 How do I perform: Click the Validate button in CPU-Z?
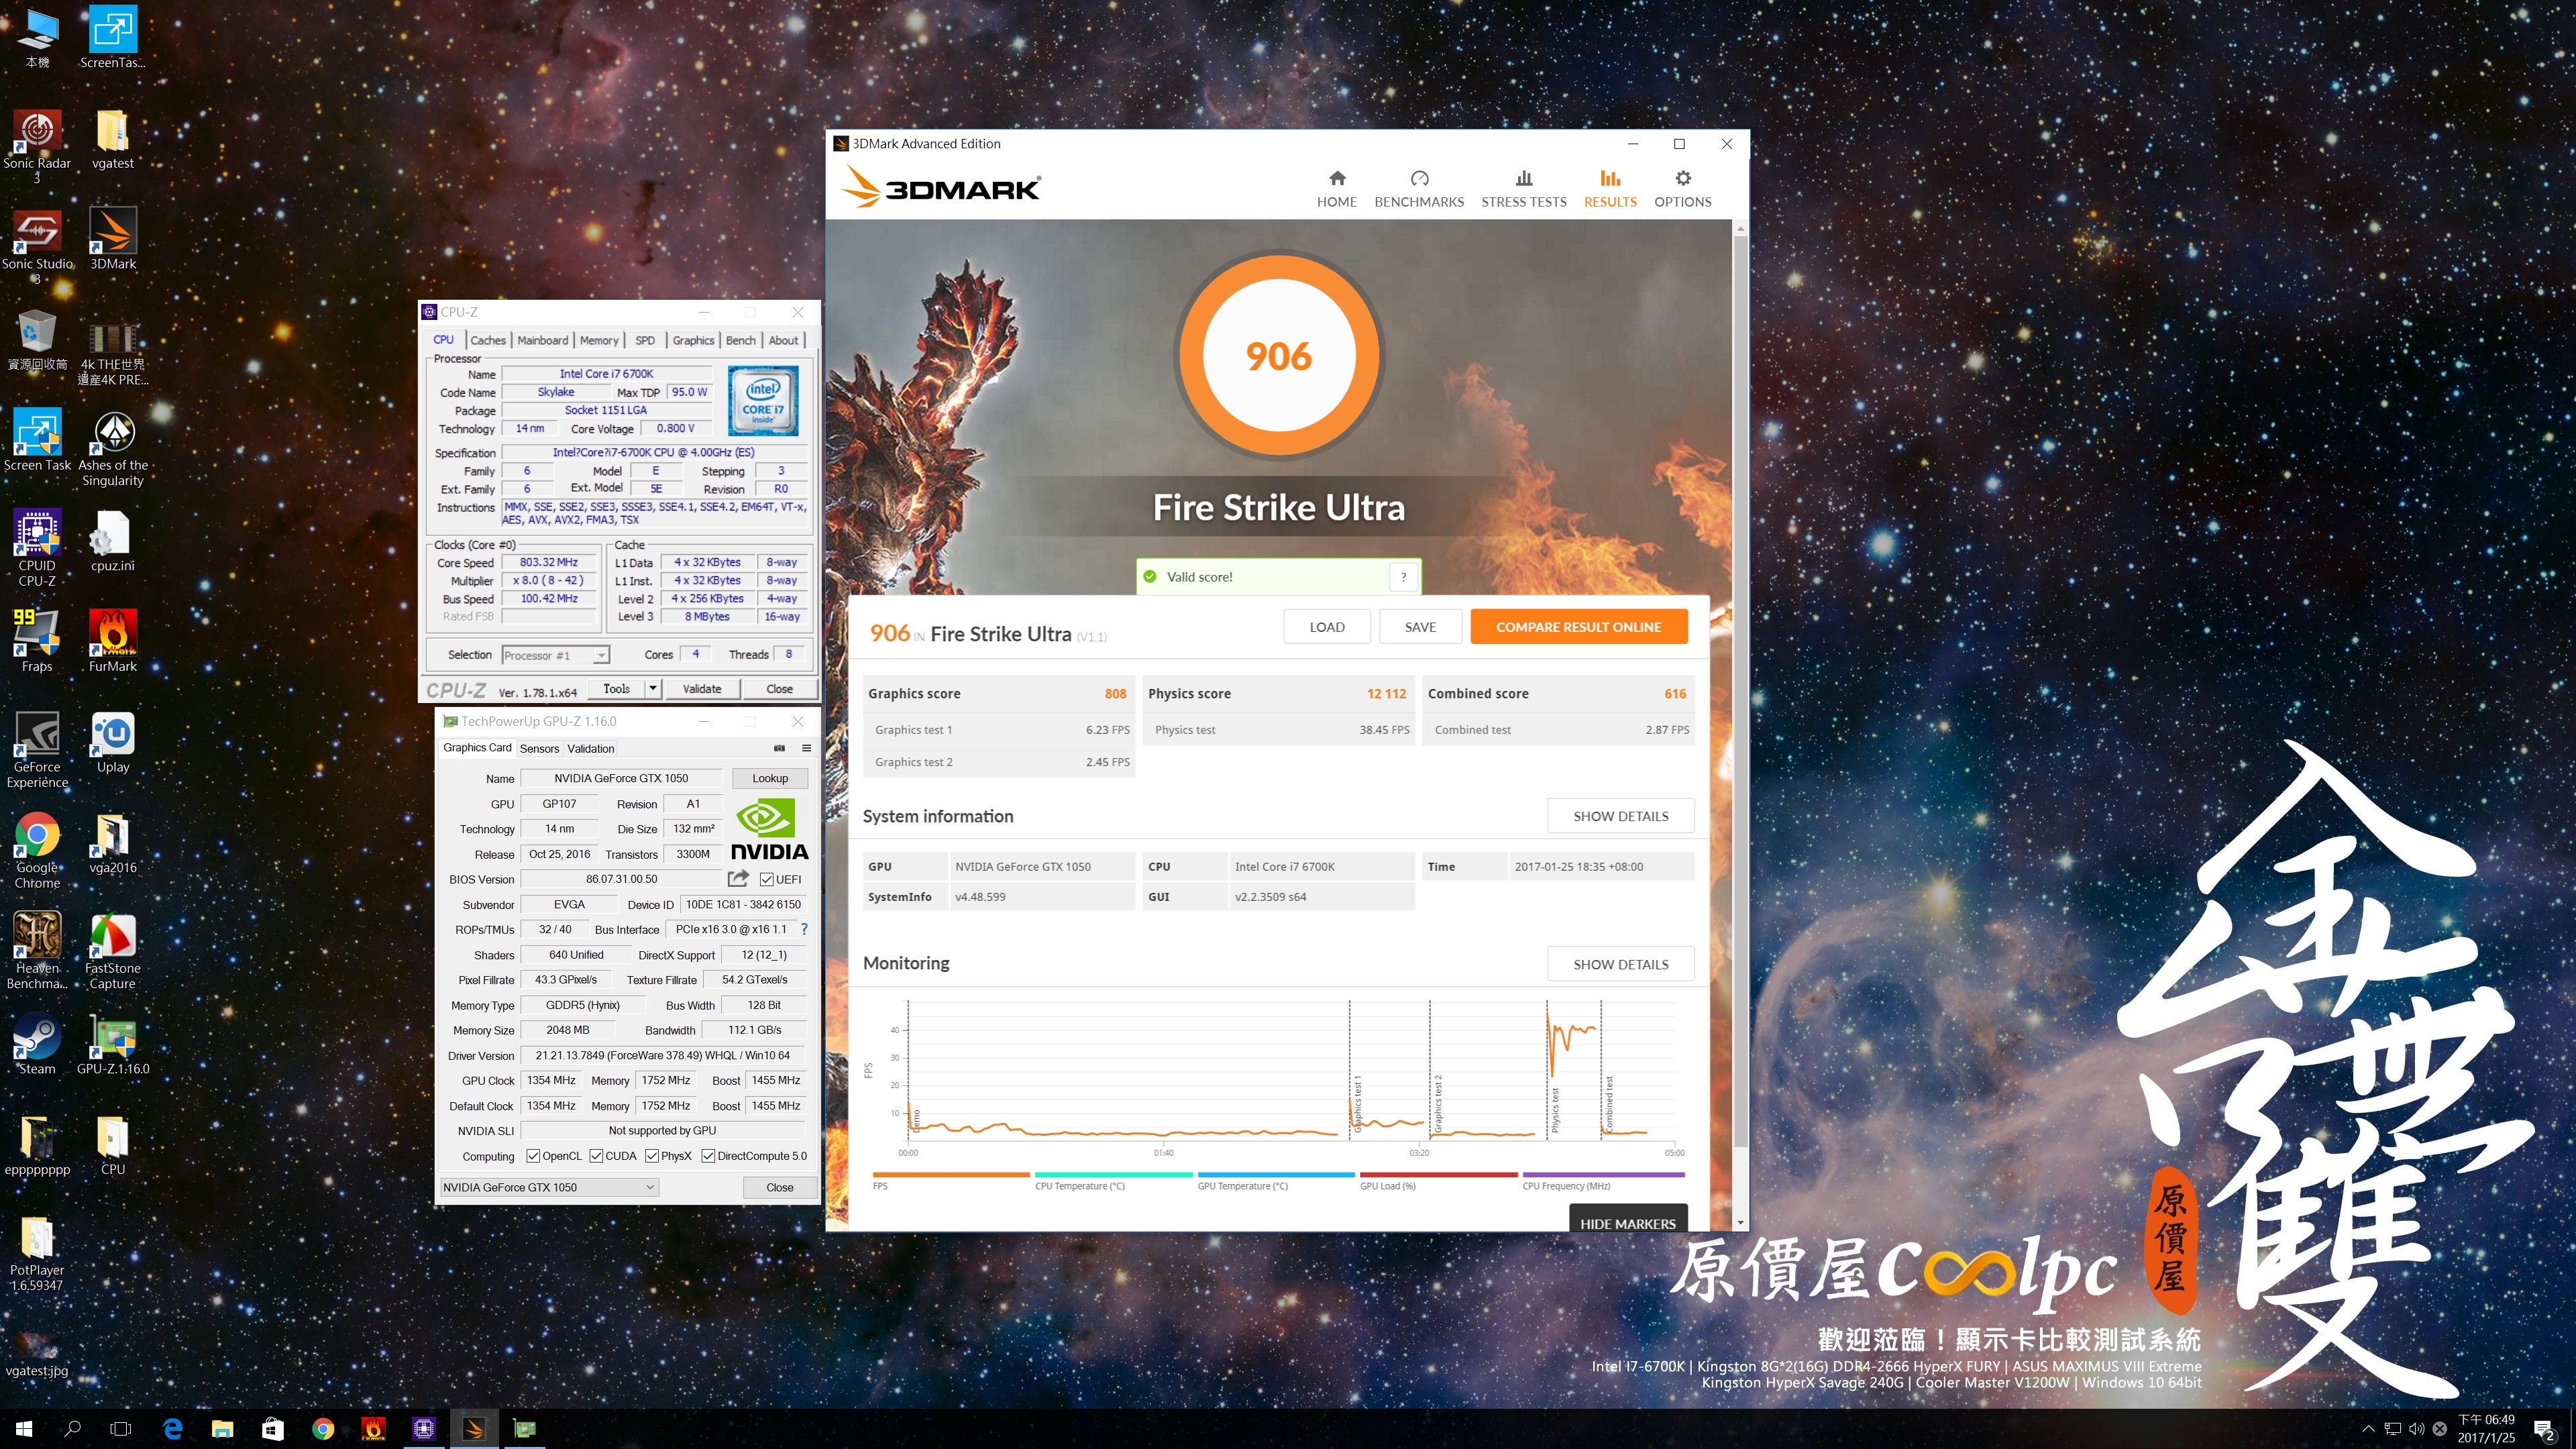(701, 689)
